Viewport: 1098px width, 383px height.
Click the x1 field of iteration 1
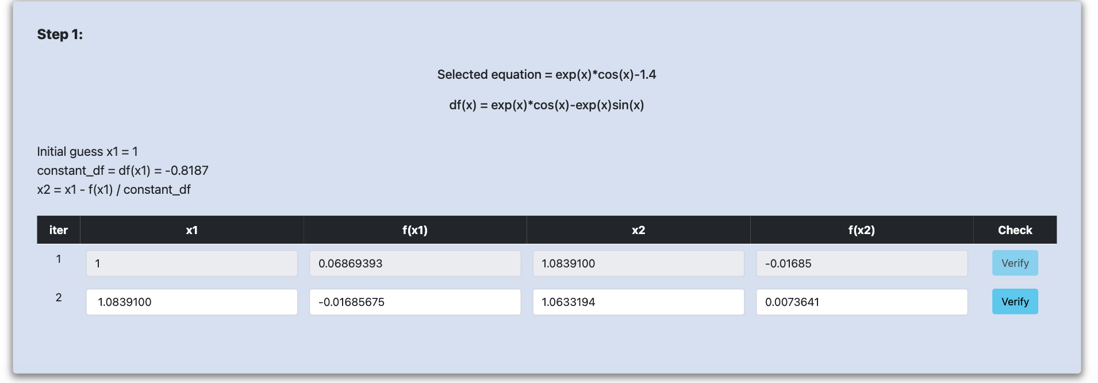click(192, 263)
